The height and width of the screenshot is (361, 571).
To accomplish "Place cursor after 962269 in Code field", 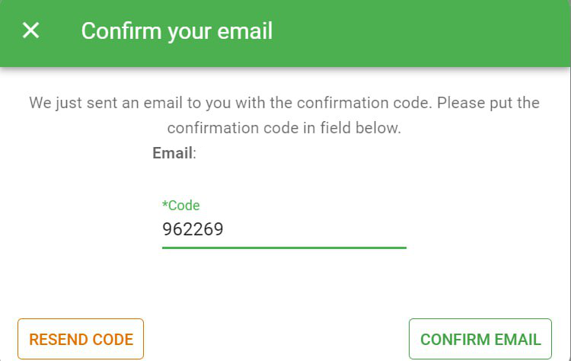I will (x=225, y=229).
